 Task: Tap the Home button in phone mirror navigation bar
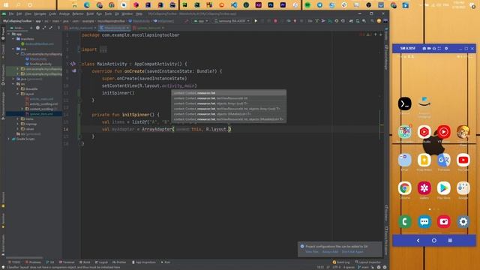click(434, 241)
